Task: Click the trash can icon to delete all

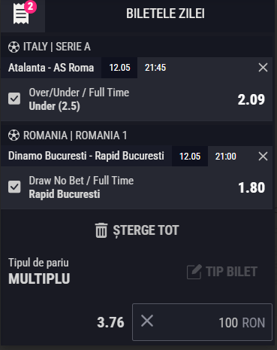Action: (101, 230)
